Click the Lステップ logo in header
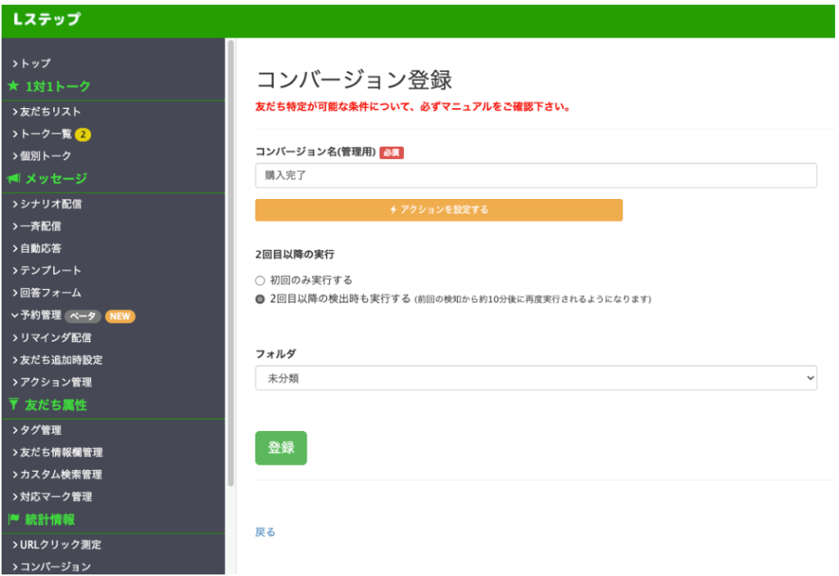839x576 pixels. [47, 20]
